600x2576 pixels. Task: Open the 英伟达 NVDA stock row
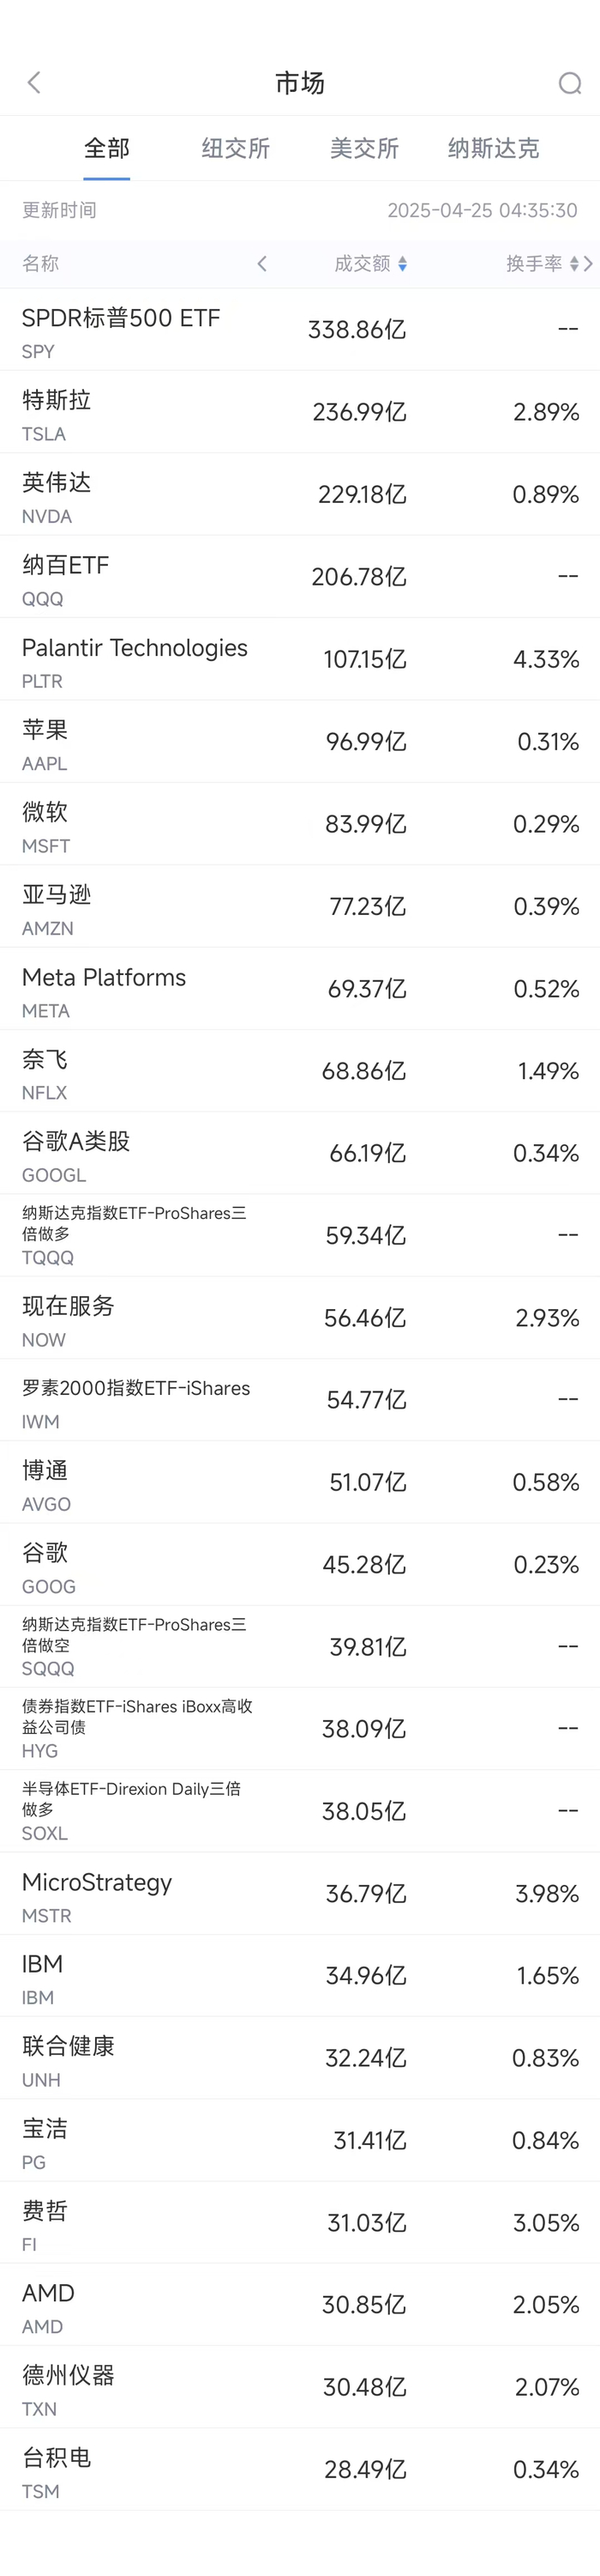pyautogui.click(x=299, y=495)
